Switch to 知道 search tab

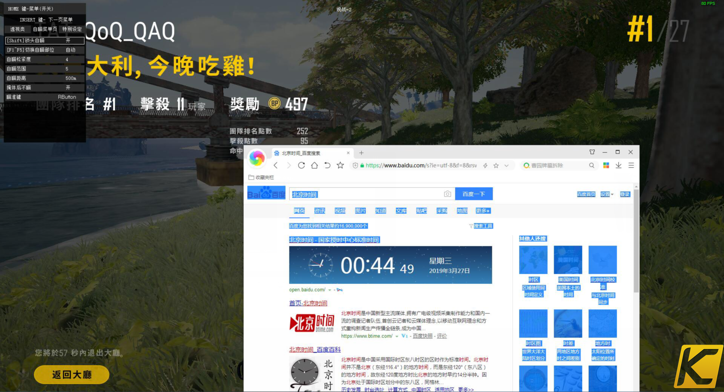381,211
